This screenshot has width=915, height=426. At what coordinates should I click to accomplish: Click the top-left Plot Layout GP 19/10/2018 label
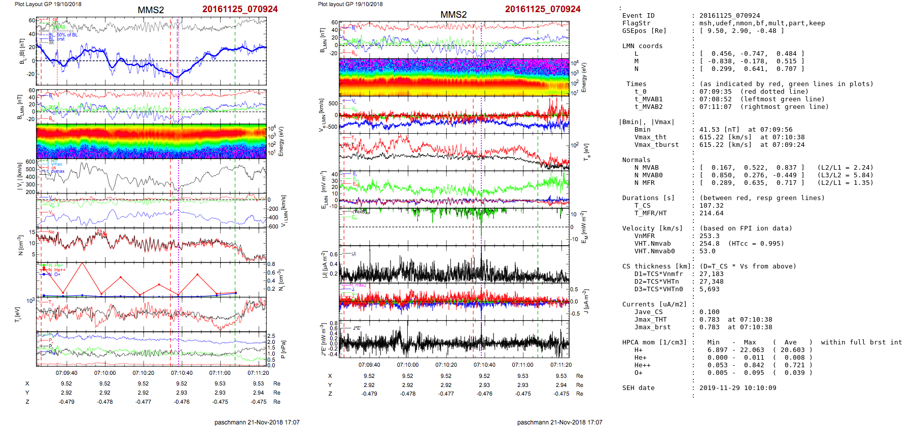(48, 4)
